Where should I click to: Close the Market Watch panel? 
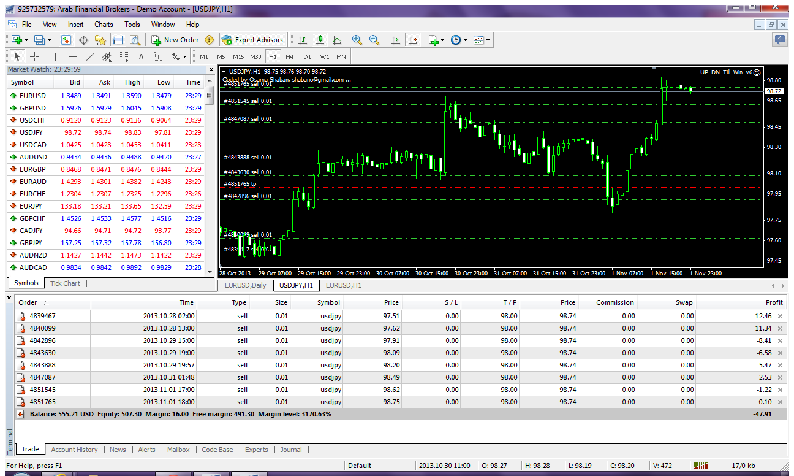(x=211, y=69)
